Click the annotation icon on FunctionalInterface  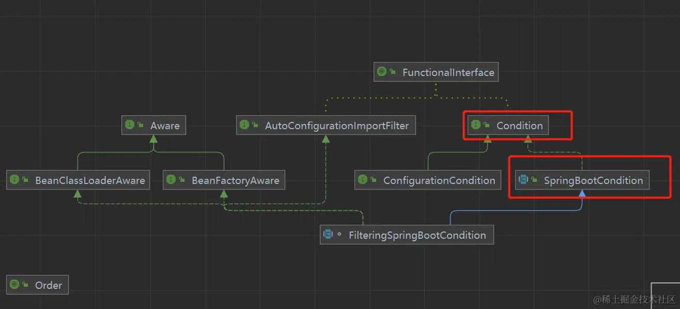click(382, 72)
